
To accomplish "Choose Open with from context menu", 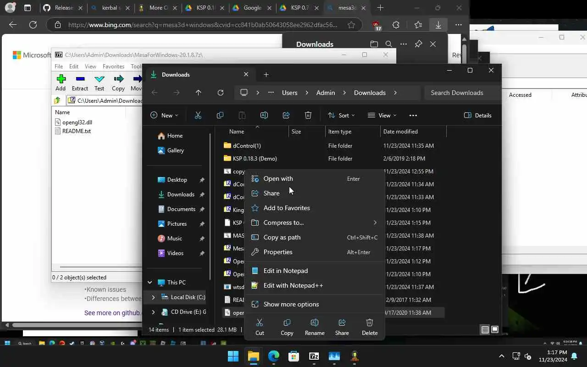I will point(315,178).
